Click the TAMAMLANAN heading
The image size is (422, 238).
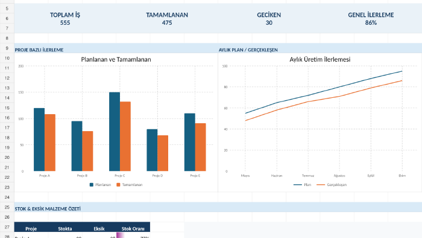[167, 15]
